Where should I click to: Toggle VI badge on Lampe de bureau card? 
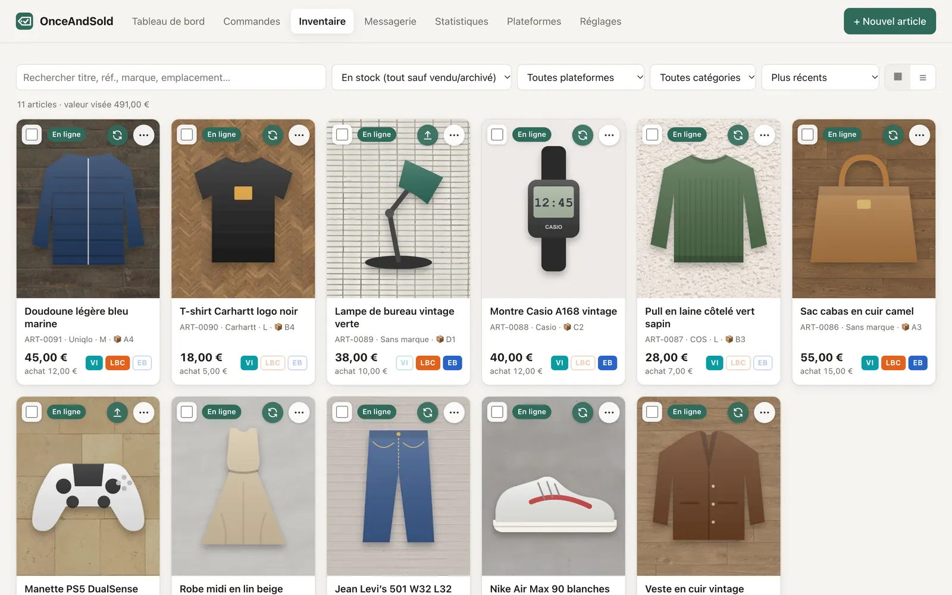[405, 363]
